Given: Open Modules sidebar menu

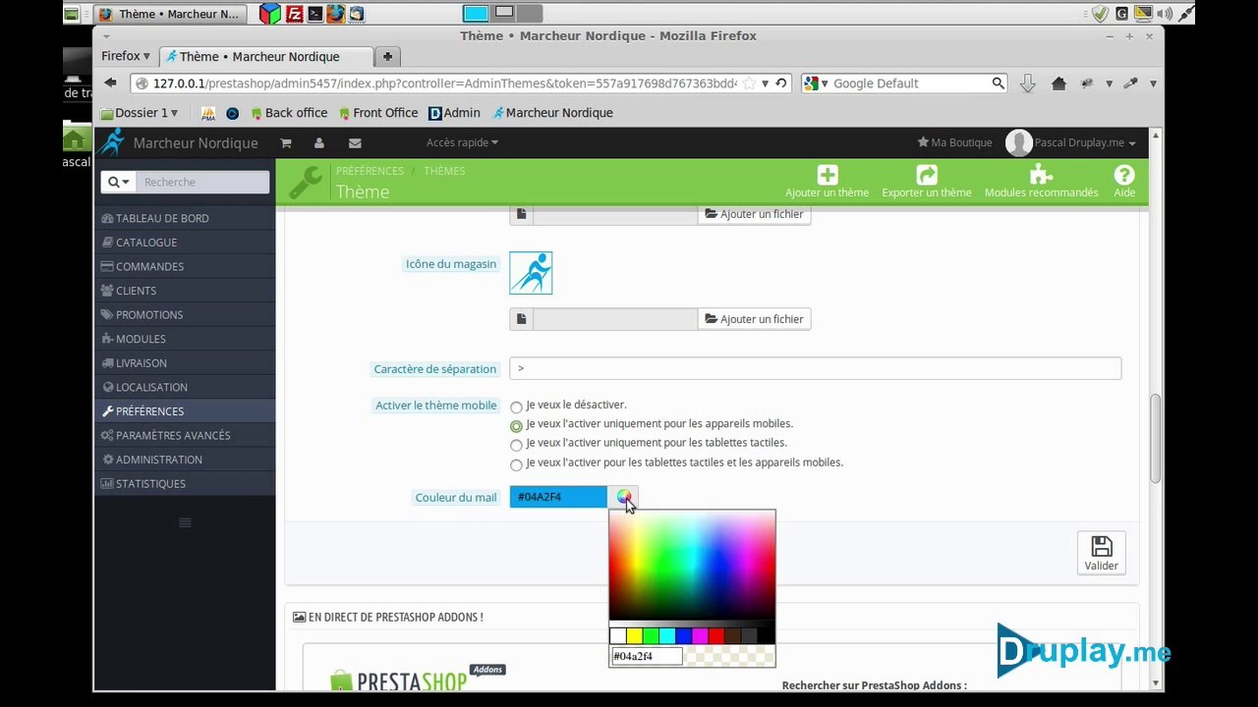Looking at the screenshot, I should (x=185, y=339).
